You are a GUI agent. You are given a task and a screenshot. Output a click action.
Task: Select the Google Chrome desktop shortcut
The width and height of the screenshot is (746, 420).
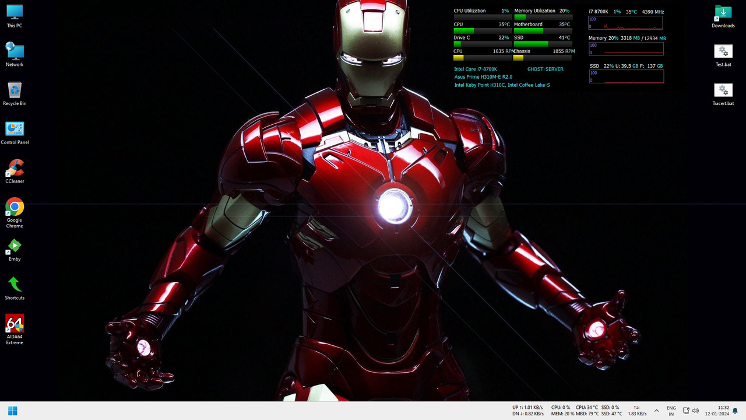coord(15,213)
